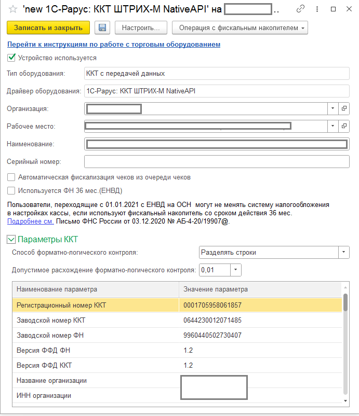The width and height of the screenshot is (359, 416).
Task: Select the Версия ФФД ФН row
Action: pyautogui.click(x=177, y=350)
